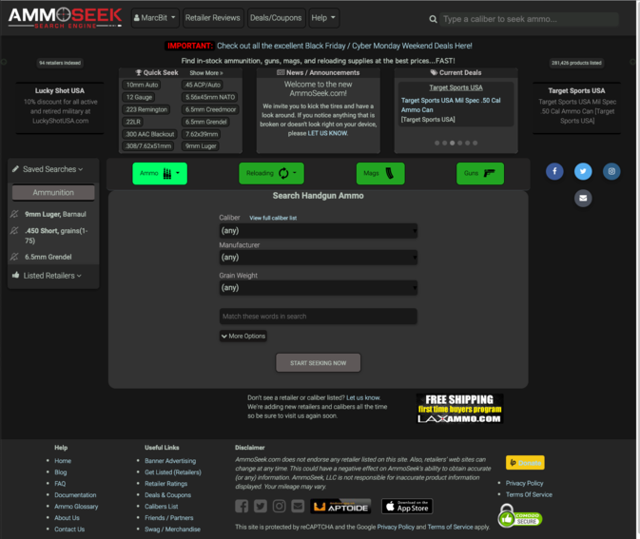640x539 pixels.
Task: Expand More Options in search form
Action: pos(243,337)
